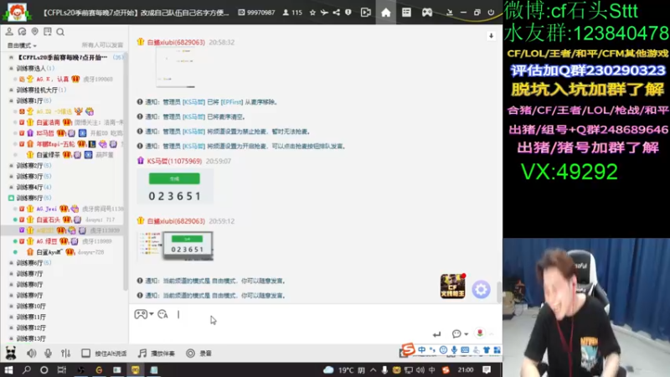
Task: Open the 023651 image from KS马哲
Action: (x=175, y=187)
